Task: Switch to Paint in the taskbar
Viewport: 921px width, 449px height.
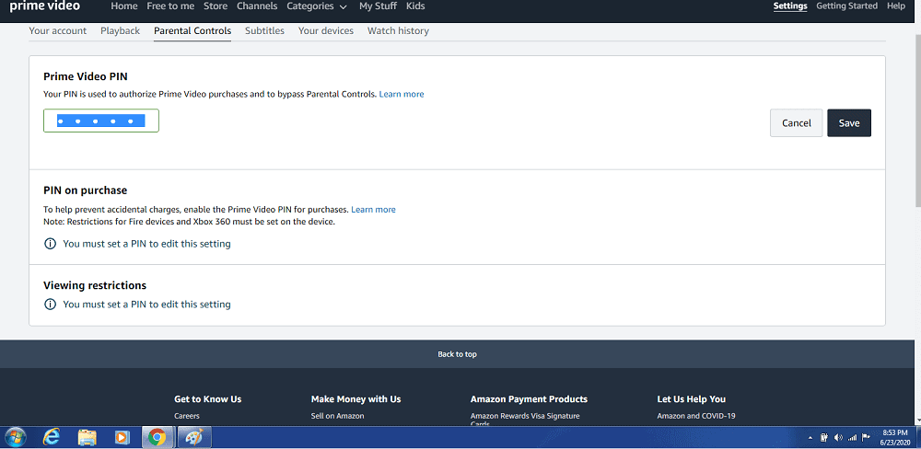Action: tap(193, 437)
